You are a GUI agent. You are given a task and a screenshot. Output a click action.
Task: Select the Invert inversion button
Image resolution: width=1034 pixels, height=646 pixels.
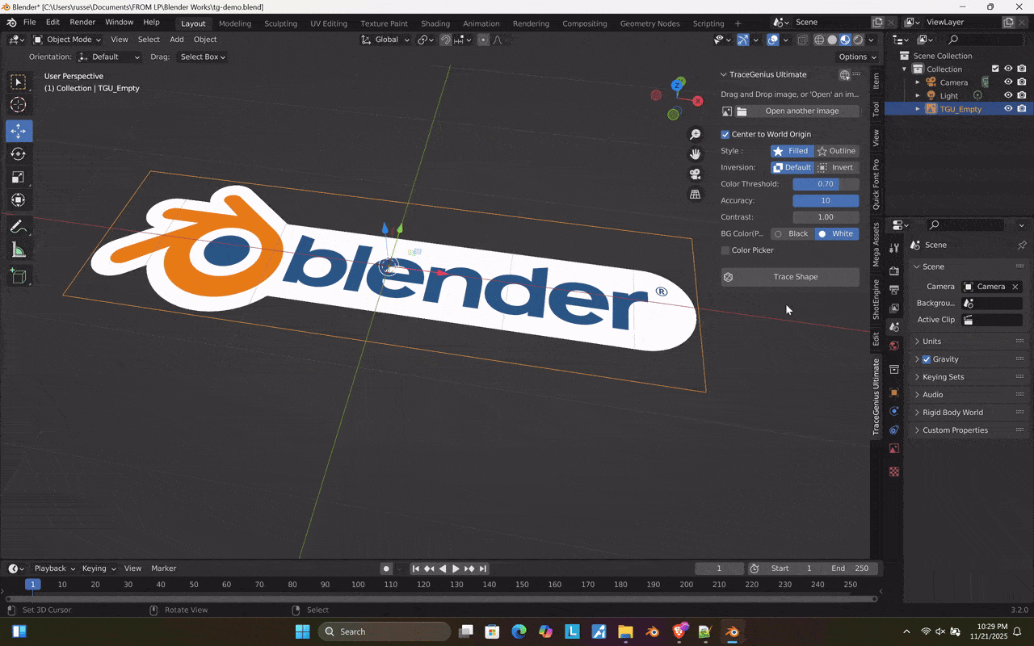837,167
